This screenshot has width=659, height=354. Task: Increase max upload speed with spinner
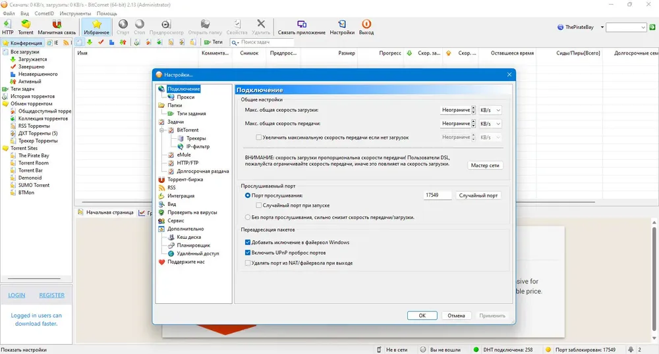pyautogui.click(x=474, y=122)
